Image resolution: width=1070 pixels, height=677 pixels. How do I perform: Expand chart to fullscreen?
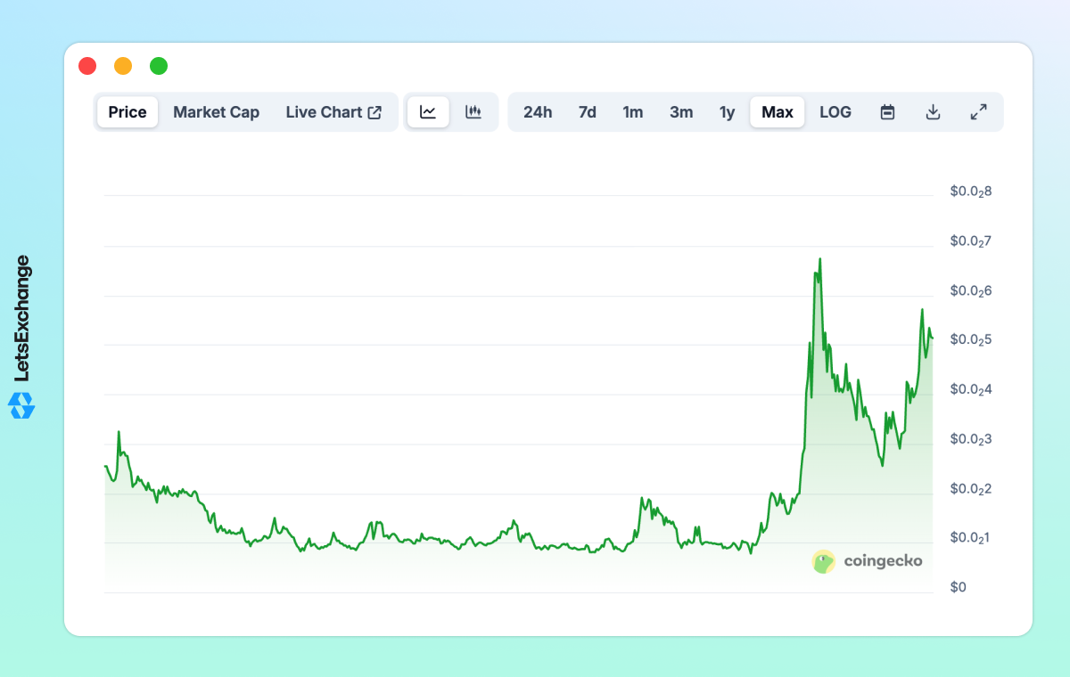click(978, 112)
